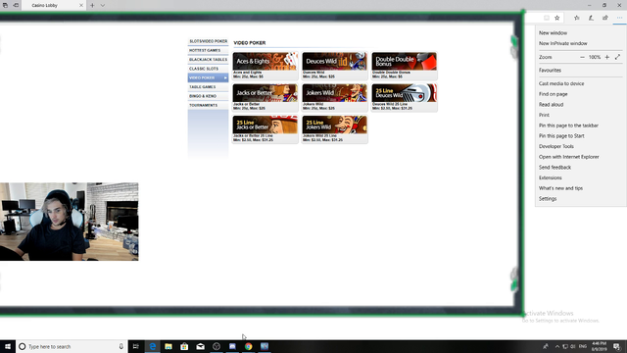The width and height of the screenshot is (627, 353).
Task: Click the volume icon in system tray
Action: click(x=573, y=346)
